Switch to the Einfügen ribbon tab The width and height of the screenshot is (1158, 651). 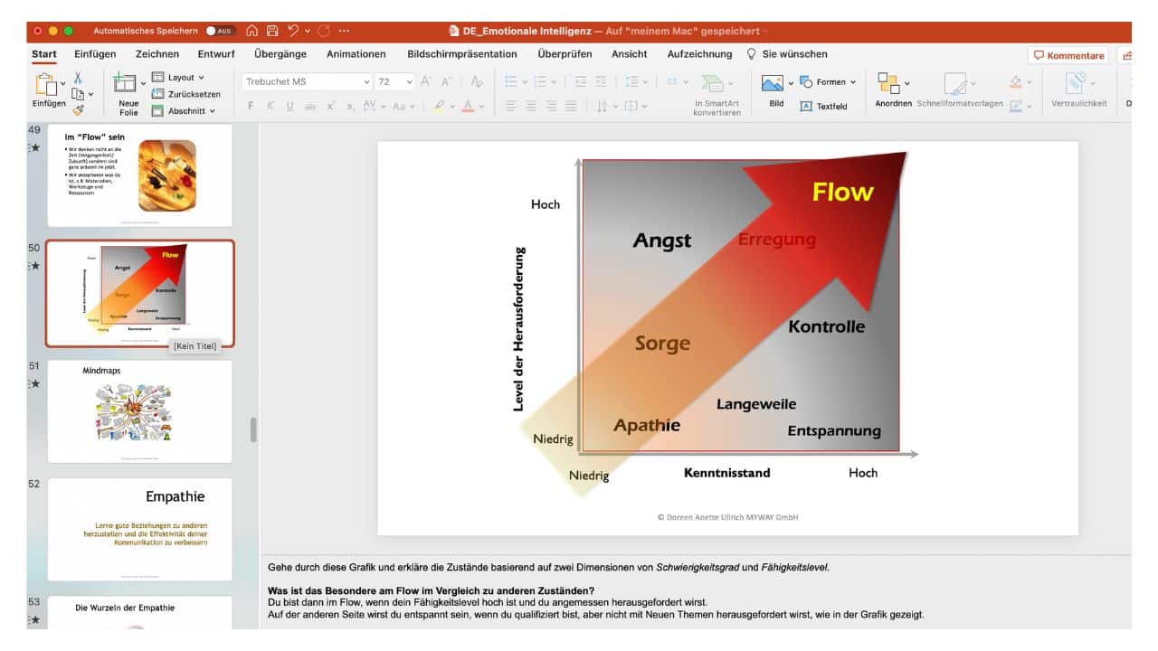click(95, 54)
